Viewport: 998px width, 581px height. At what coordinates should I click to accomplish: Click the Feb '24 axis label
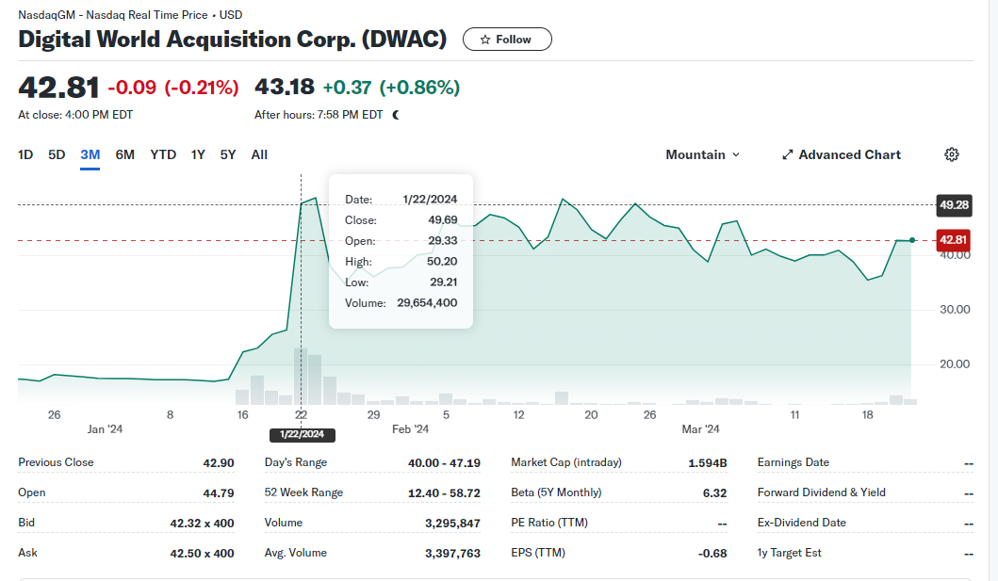coord(411,429)
